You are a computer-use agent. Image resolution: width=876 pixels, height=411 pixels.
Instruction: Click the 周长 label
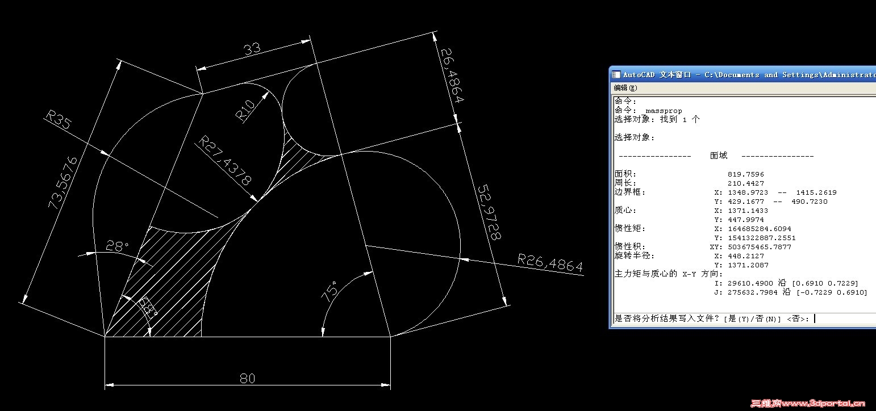click(x=625, y=183)
